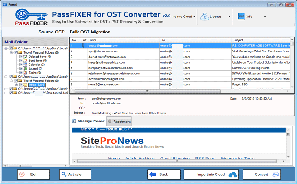Click the Attachment tab paperclip icon
297x184 pixels.
point(110,122)
